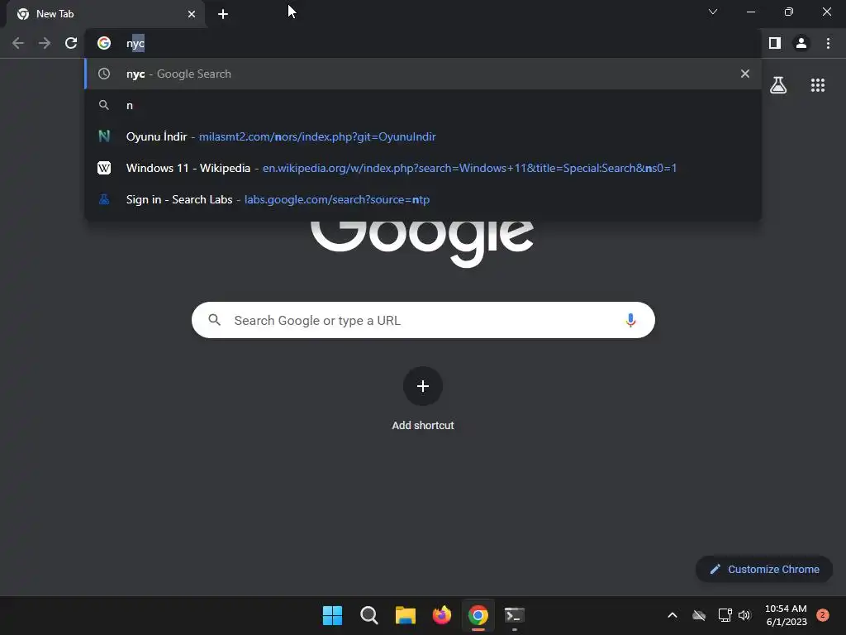
Task: Open the clock showing 10:54 AM
Action: point(787,615)
